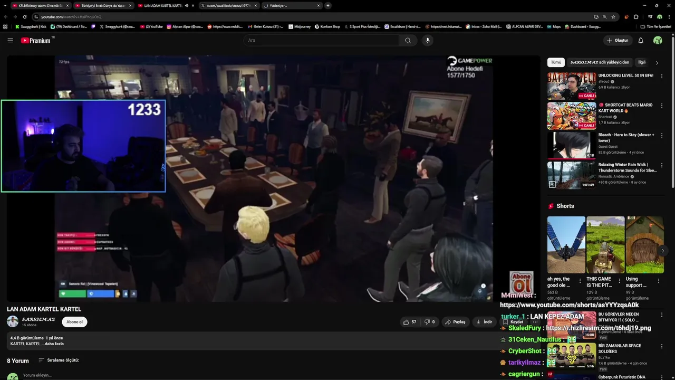Open the 'Using support' Short
This screenshot has height=380, width=675.
point(644,244)
